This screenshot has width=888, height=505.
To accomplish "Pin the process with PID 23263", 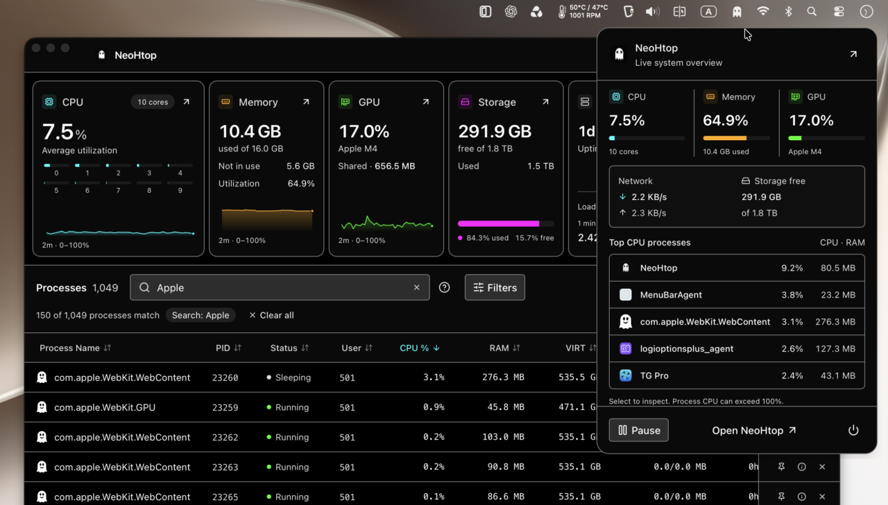I will (x=781, y=467).
